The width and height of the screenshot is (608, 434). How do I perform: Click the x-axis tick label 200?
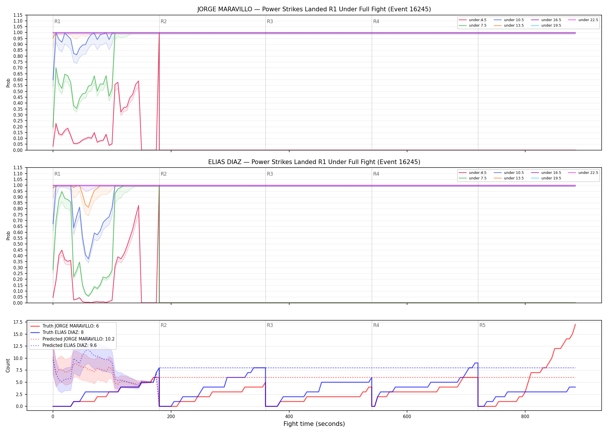point(171,417)
